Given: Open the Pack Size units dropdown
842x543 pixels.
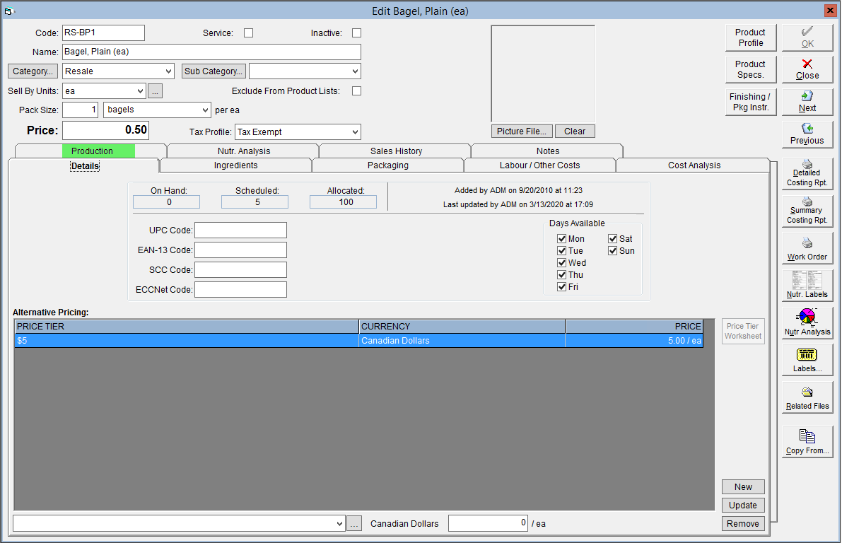Looking at the screenshot, I should coord(205,110).
